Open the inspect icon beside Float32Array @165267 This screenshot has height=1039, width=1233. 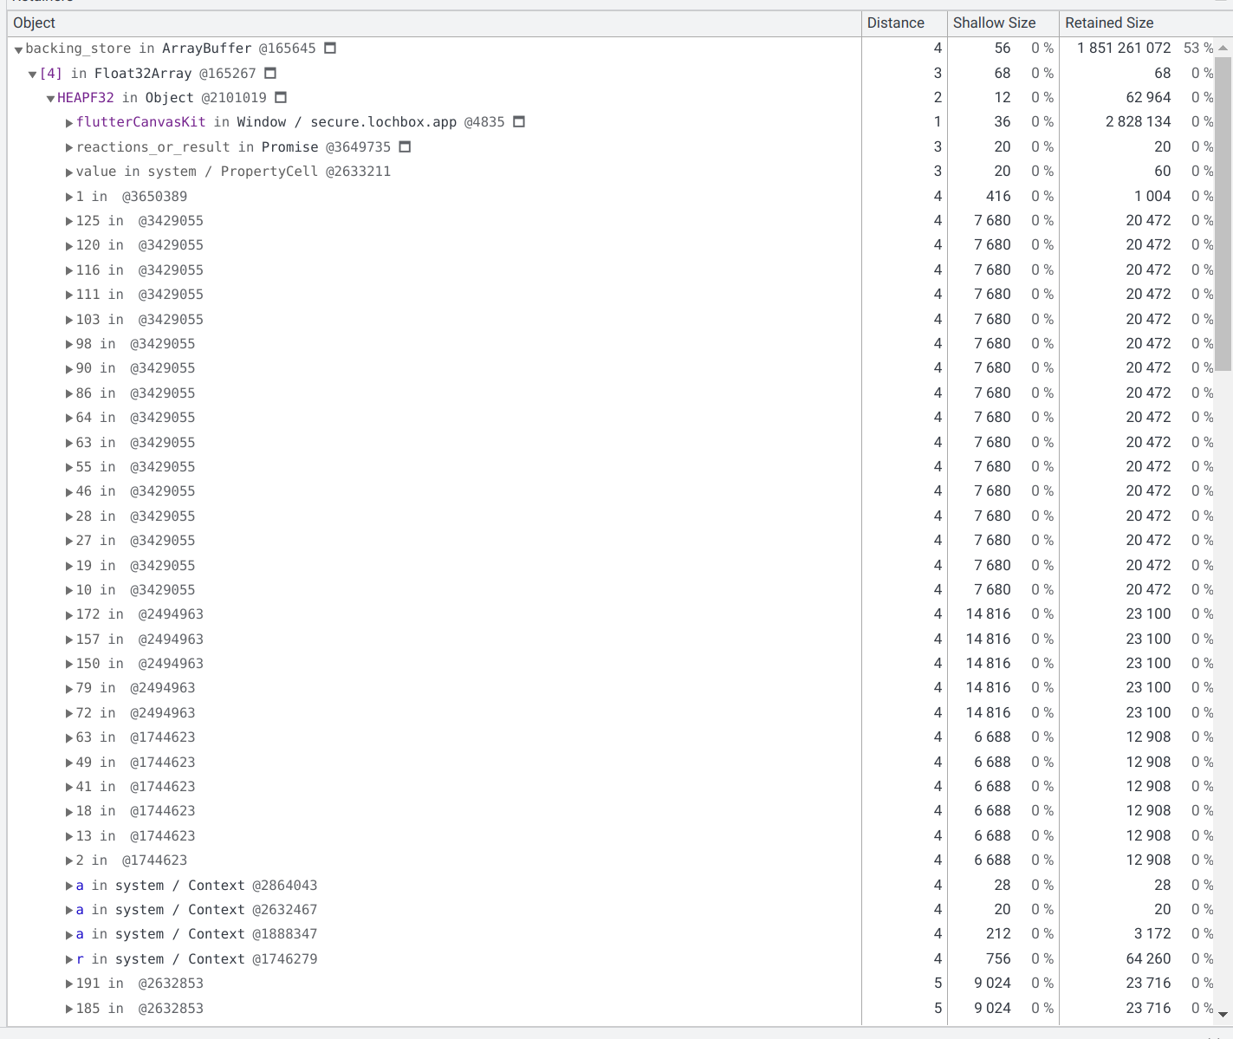pyautogui.click(x=269, y=73)
